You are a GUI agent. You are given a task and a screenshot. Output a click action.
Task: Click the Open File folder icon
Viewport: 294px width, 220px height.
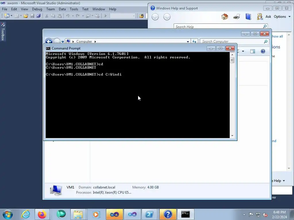(x=26, y=16)
